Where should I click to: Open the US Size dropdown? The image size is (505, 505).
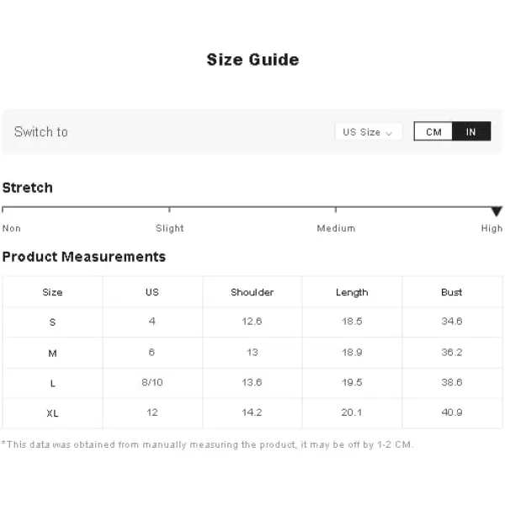368,132
